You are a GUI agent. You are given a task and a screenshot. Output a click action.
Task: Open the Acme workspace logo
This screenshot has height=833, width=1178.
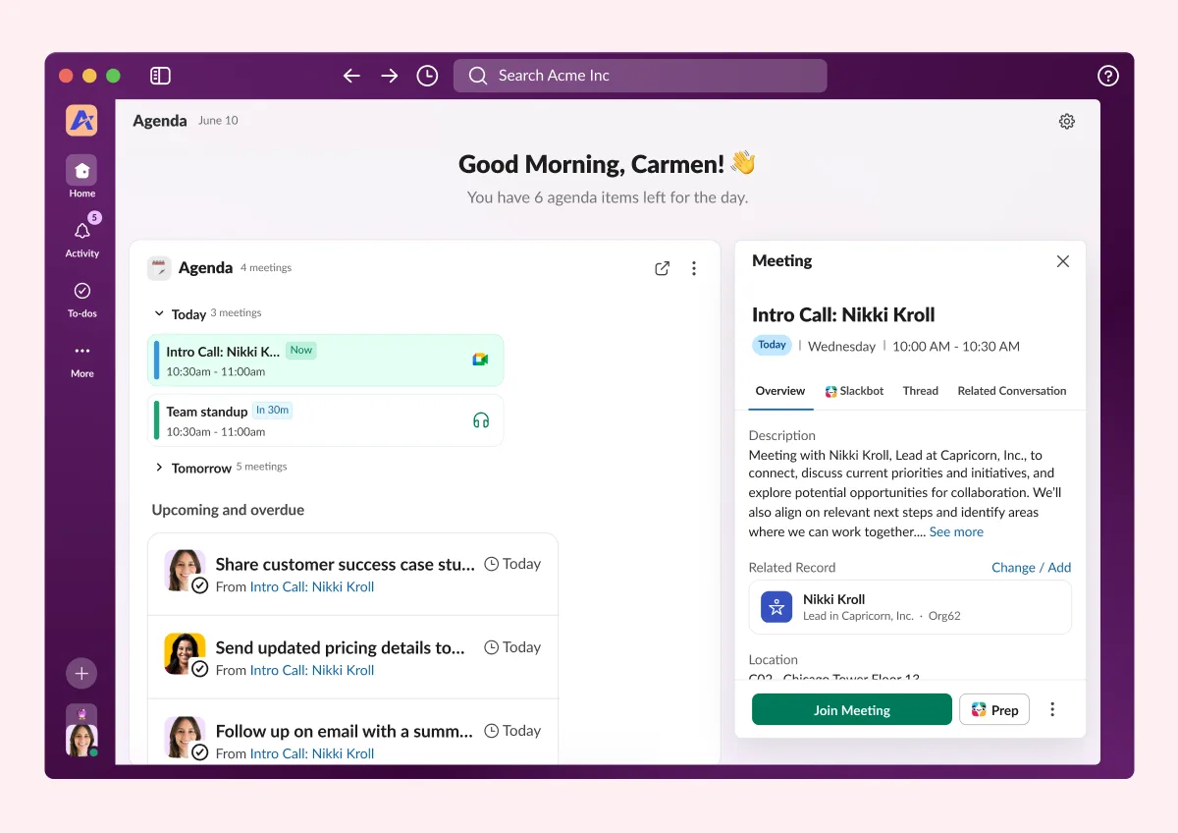tap(81, 121)
